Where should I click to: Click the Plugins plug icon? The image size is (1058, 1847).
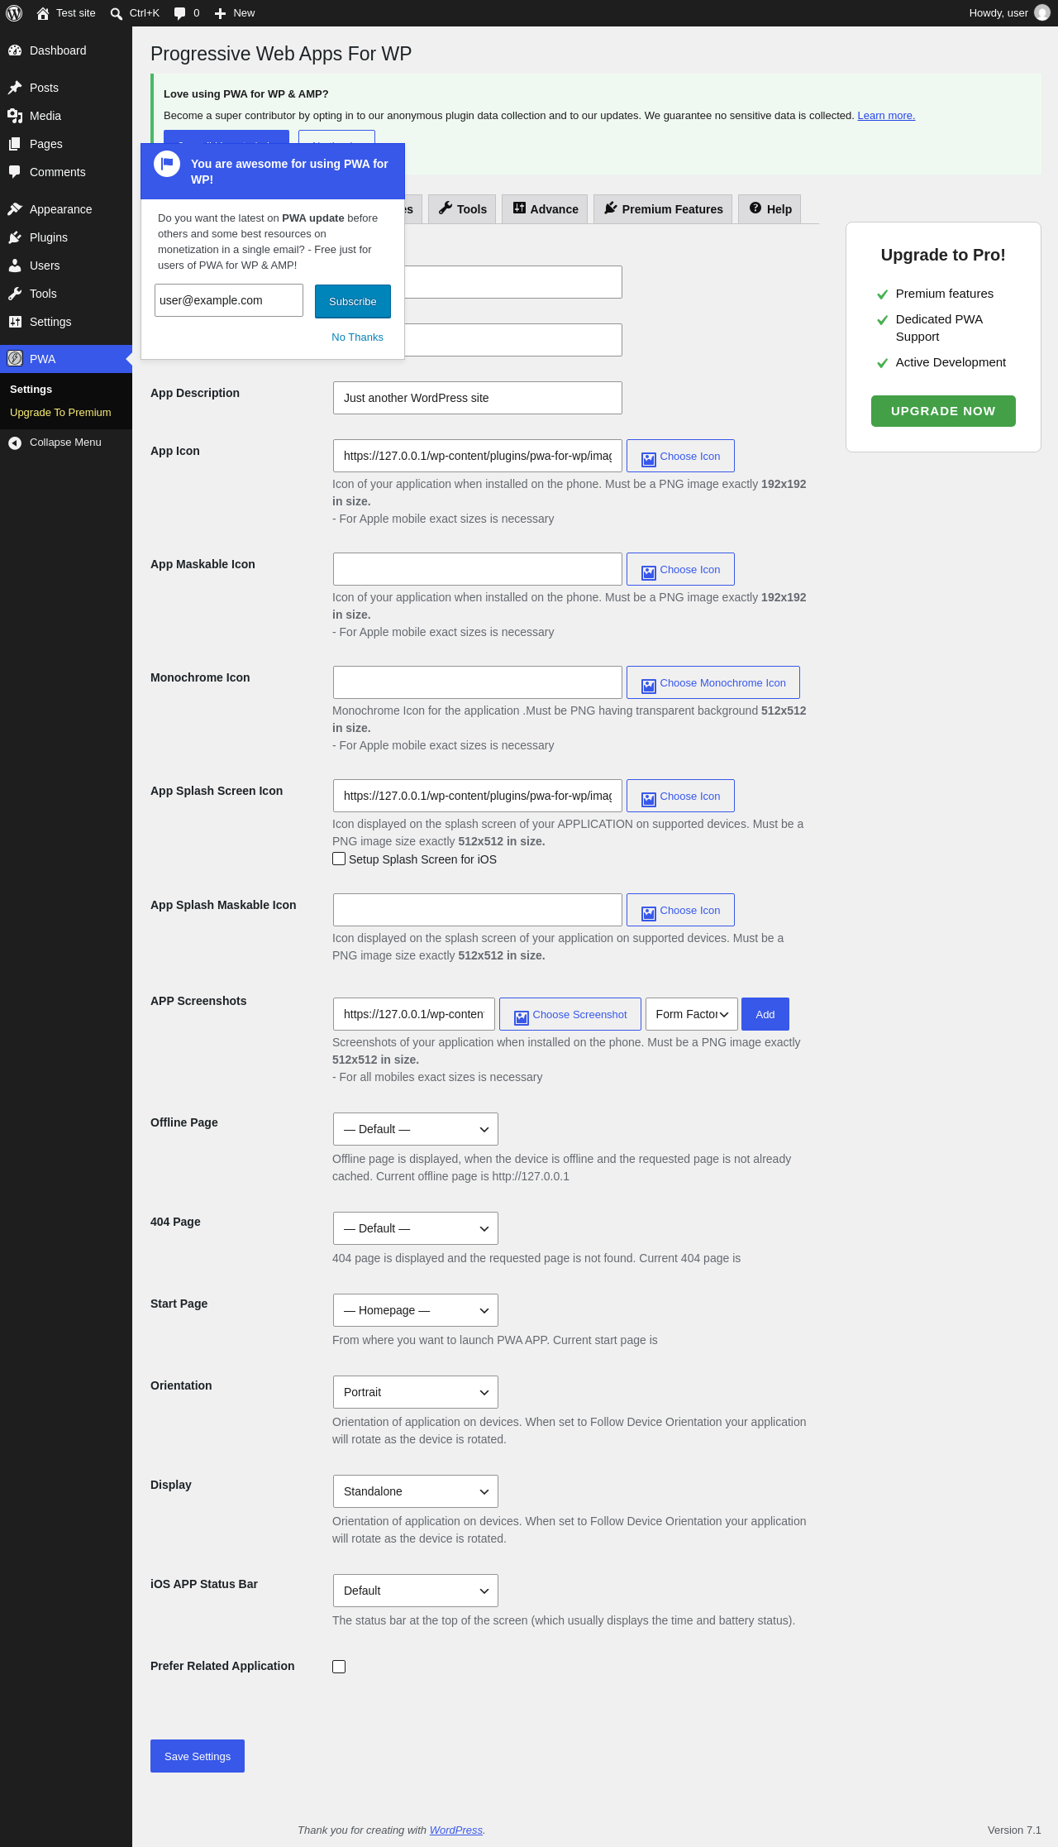[x=15, y=237]
